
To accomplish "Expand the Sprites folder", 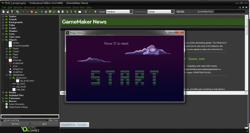I will pyautogui.click(x=3, y=17).
